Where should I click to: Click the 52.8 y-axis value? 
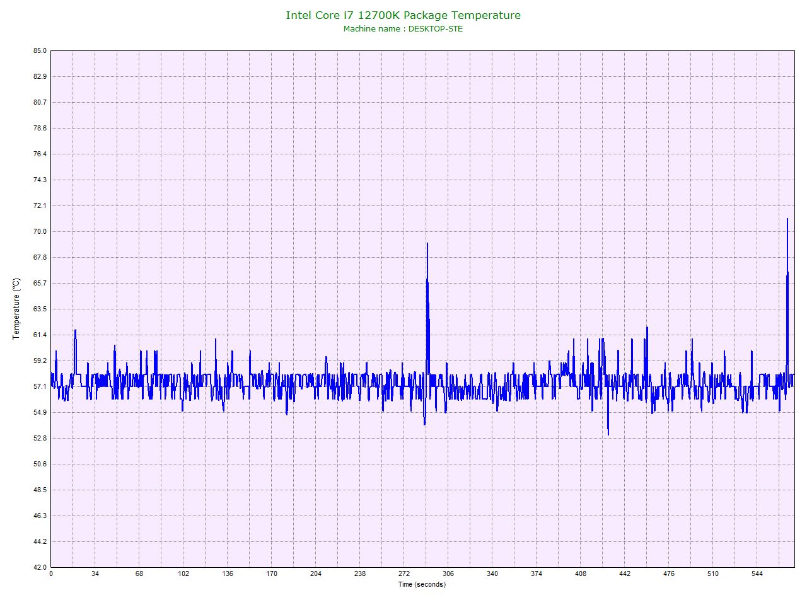click(40, 438)
